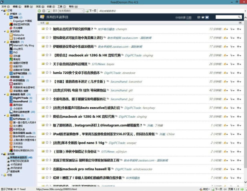247x191 pixels.
Task: Toggle the star on 伊朗核协议牵动中东政治格局
Action: coord(47,46)
